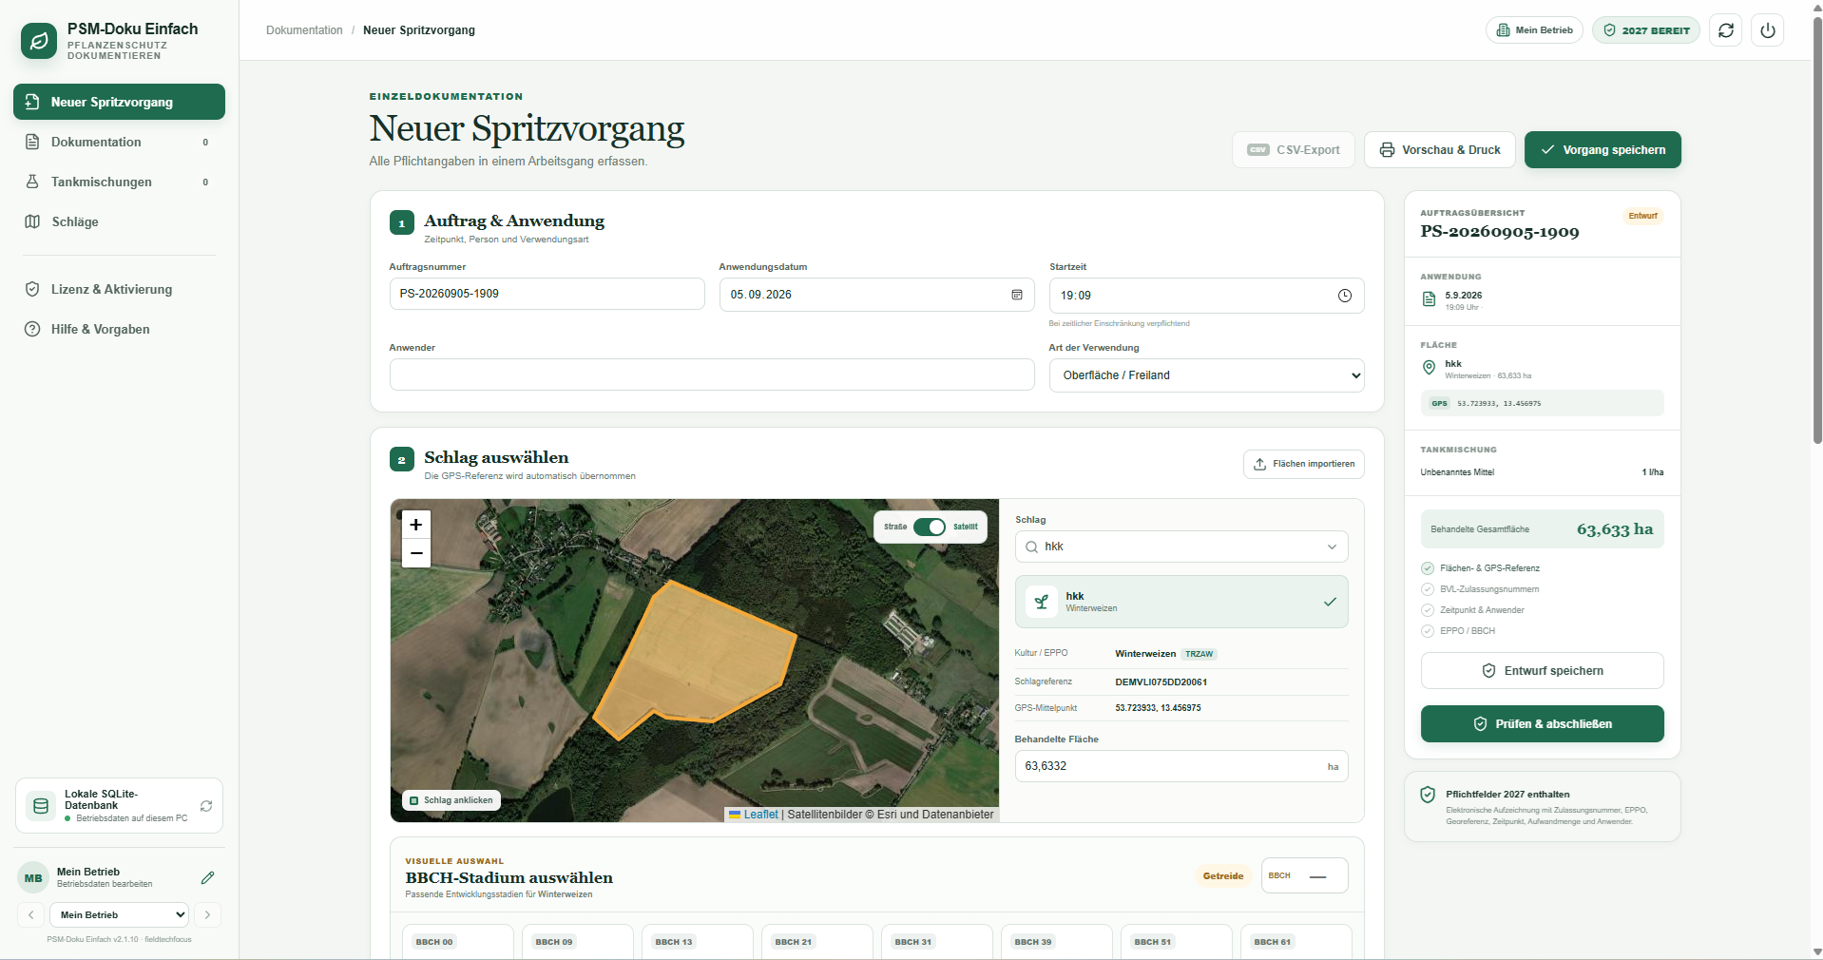The height and width of the screenshot is (960, 1823).
Task: Open the Art der Verwendung dropdown
Action: (x=1207, y=375)
